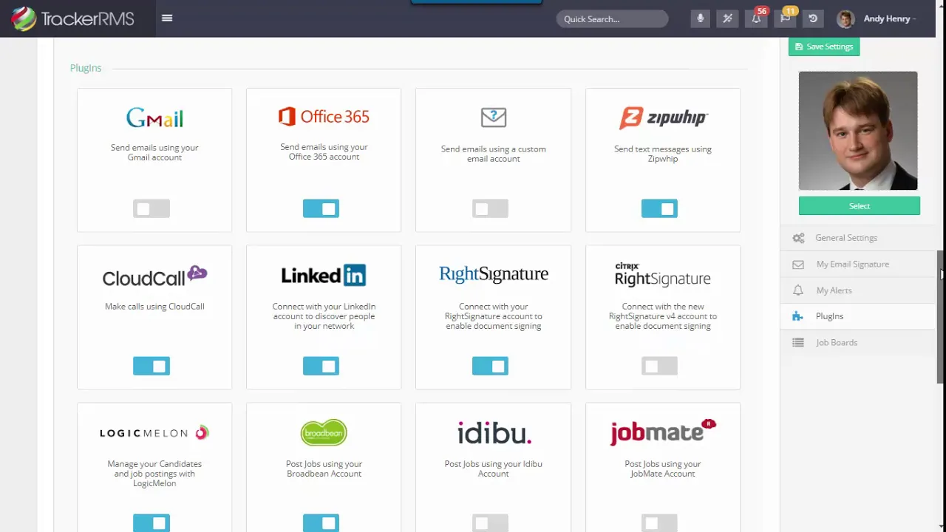Click the RightSignature plugin logo
Viewport: 946px width, 532px height.
click(x=493, y=274)
